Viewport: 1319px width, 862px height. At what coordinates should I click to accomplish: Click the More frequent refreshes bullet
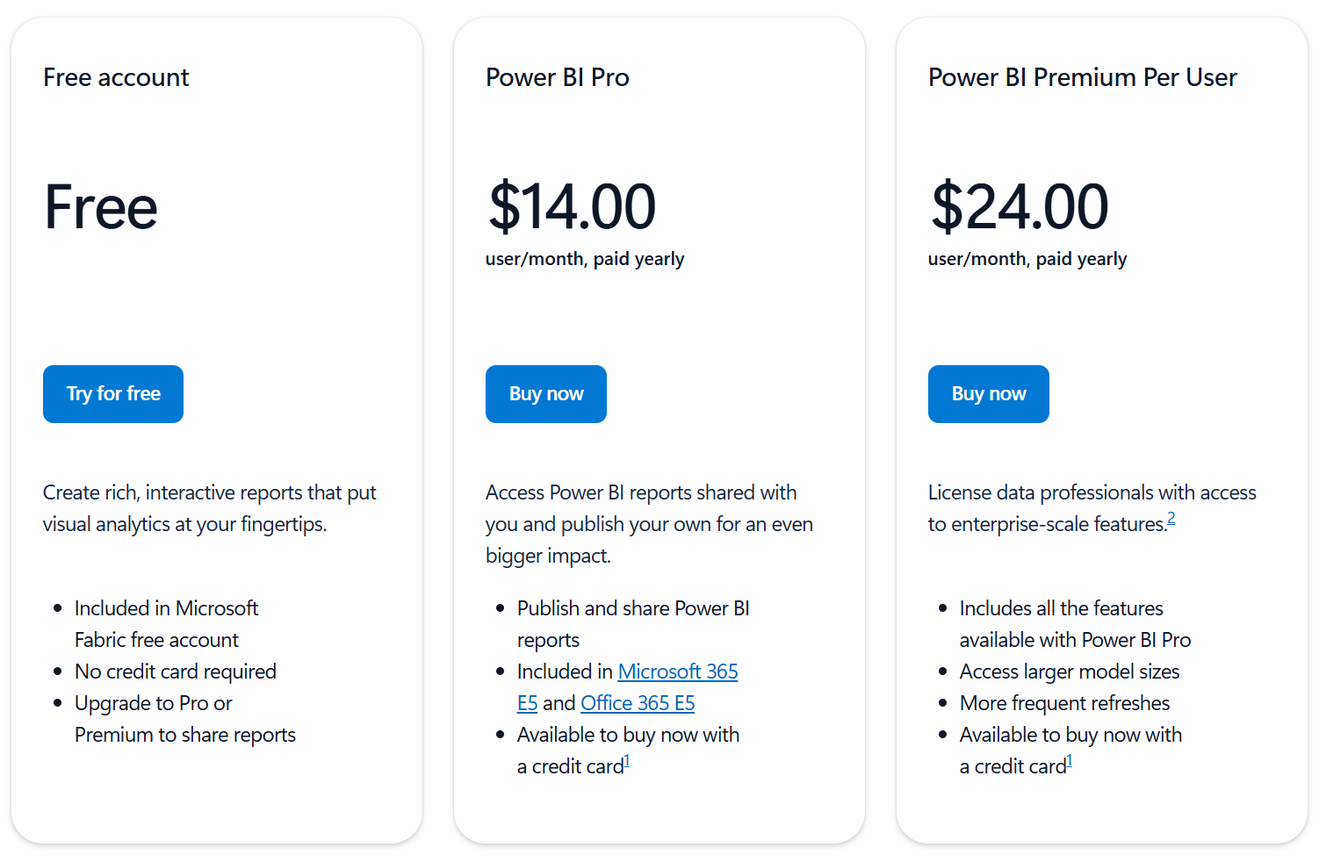(x=1064, y=703)
